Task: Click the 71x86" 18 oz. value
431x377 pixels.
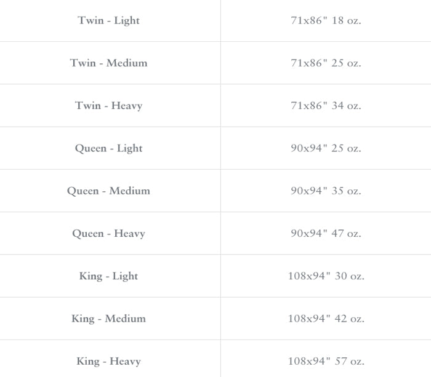Action: point(326,20)
